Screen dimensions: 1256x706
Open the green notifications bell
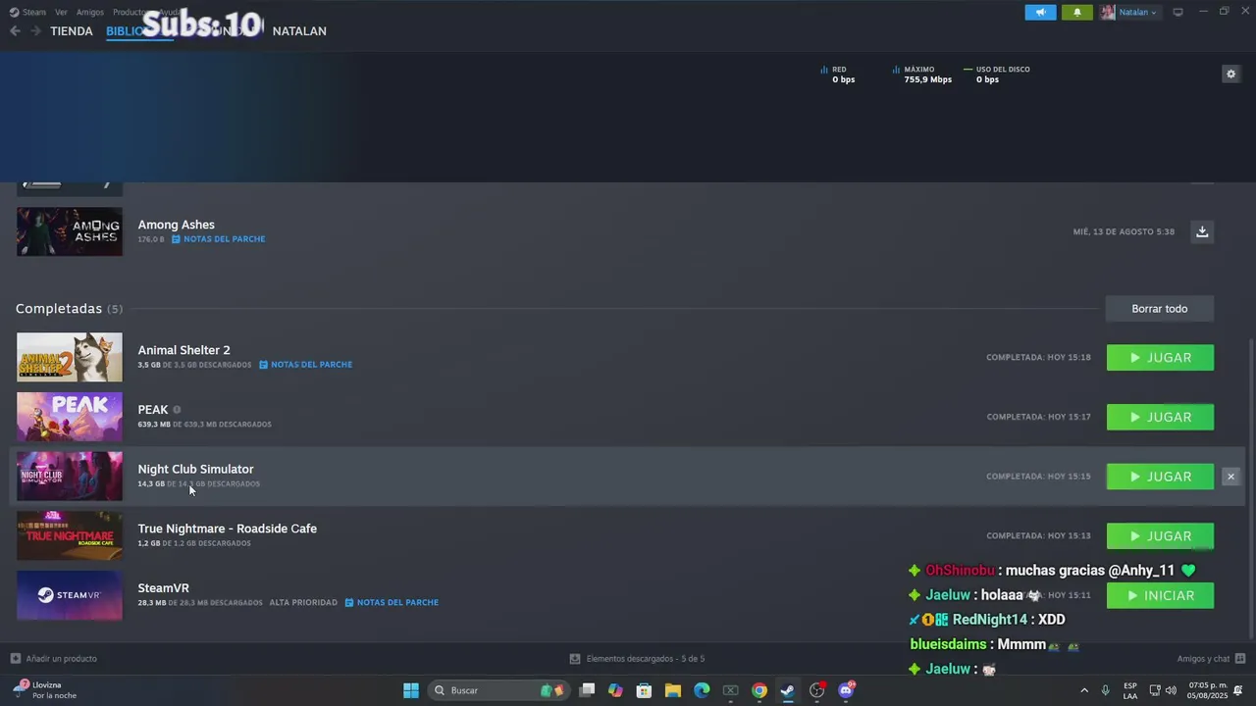coord(1076,12)
